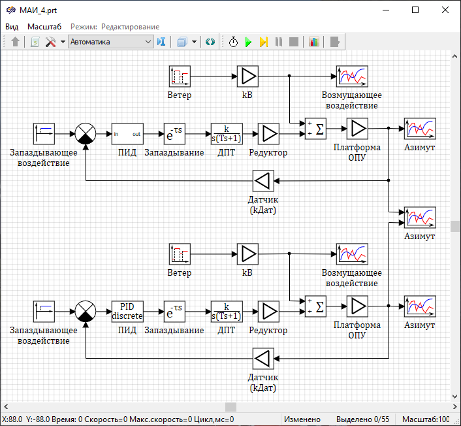Click the green Start simulation button

[x=248, y=42]
